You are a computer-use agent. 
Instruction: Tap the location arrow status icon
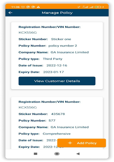click(79, 7)
